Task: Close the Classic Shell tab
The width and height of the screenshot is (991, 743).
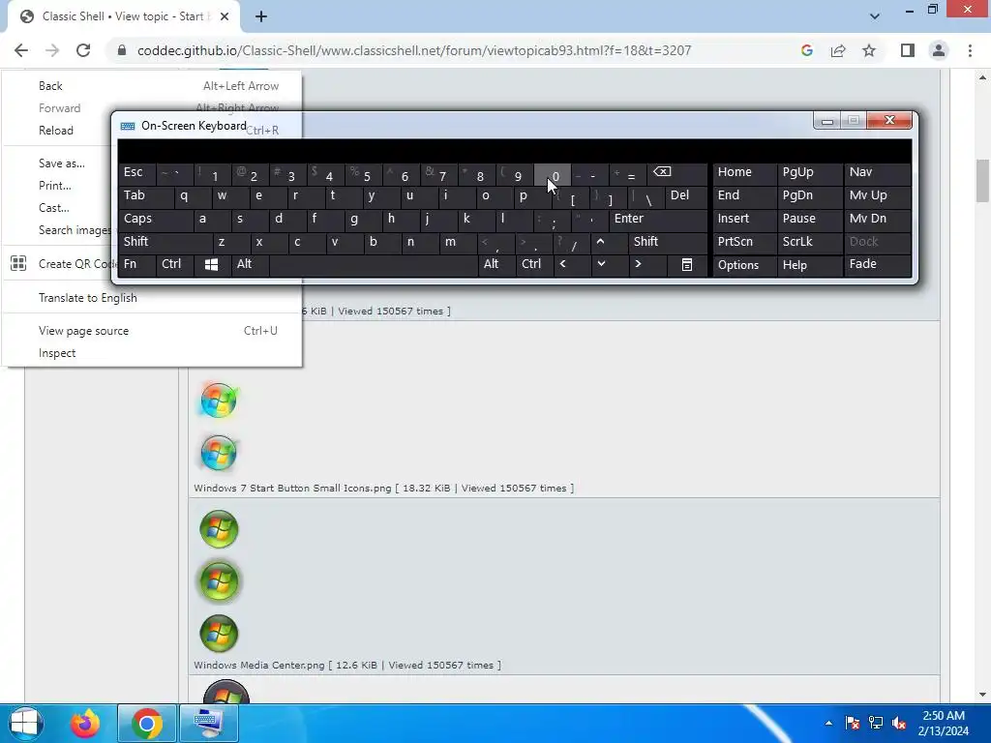Action: point(225,16)
